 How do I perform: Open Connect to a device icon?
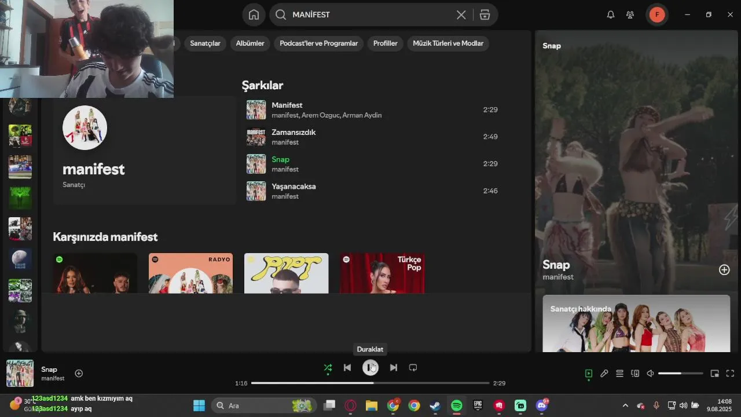[635, 374]
